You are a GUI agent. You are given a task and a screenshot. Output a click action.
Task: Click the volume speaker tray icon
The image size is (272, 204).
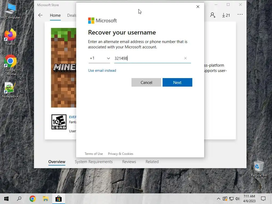[237, 199]
